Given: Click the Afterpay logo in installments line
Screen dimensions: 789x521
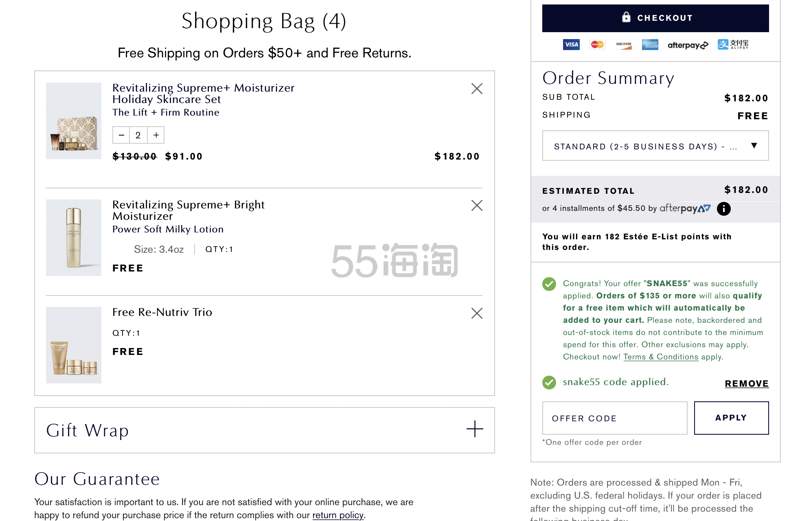Looking at the screenshot, I should tap(685, 208).
